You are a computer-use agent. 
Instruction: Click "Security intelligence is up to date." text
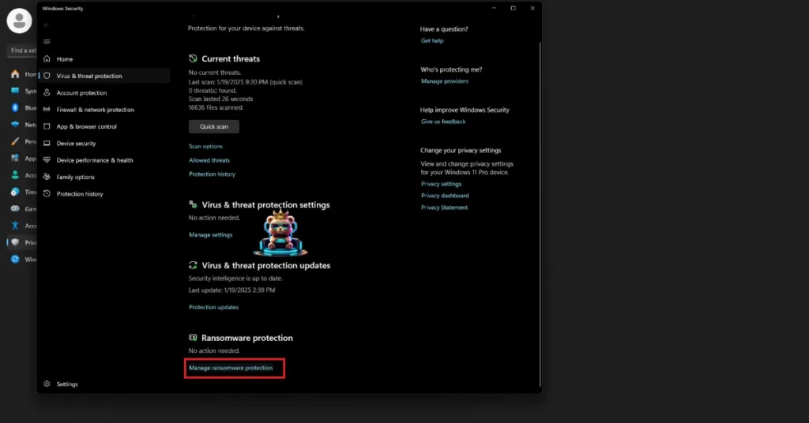[x=235, y=279]
